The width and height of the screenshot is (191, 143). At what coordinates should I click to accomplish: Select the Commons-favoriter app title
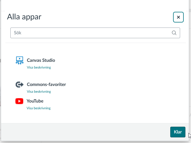pyautogui.click(x=46, y=85)
